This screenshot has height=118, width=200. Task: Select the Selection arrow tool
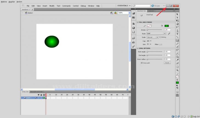177,14
